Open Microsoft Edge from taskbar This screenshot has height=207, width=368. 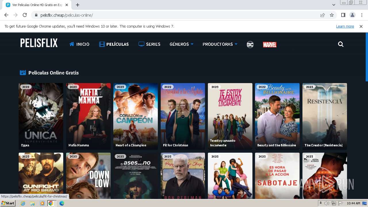62,203
